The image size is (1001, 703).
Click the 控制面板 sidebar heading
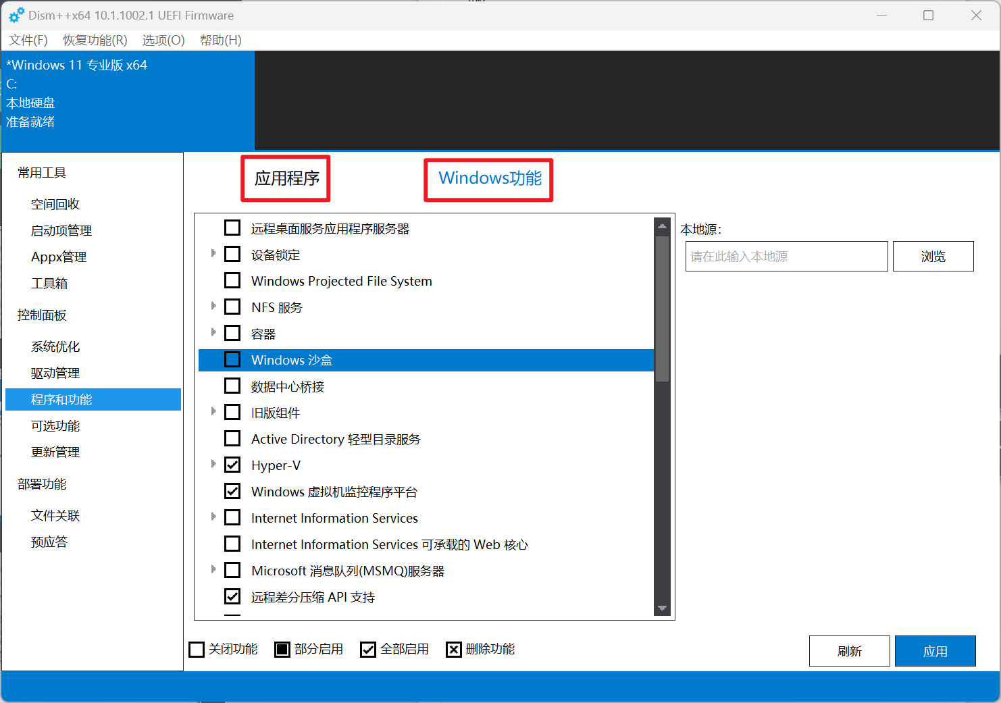[42, 315]
